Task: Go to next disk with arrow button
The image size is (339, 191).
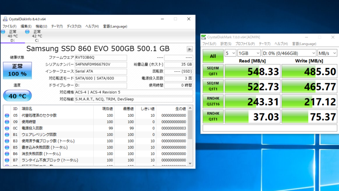Action: click(x=189, y=49)
